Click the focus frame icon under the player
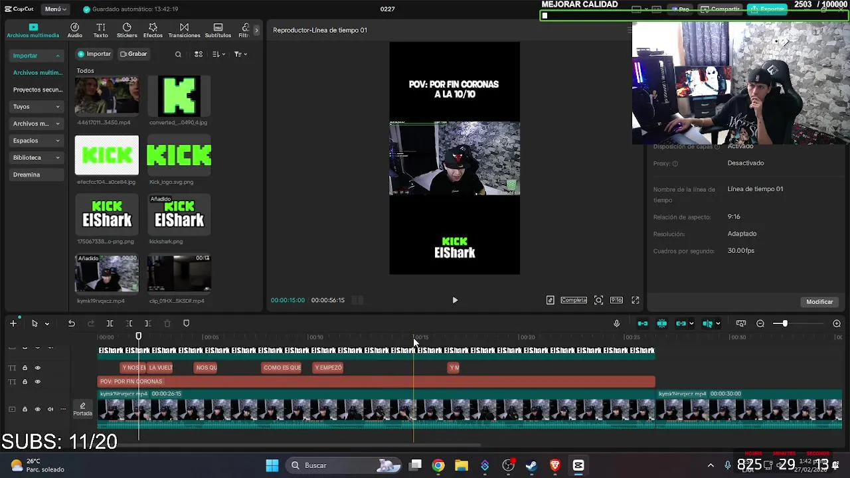Screen dimensions: 850x478 [598, 300]
